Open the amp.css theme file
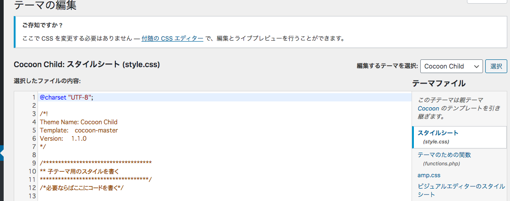This screenshot has width=510, height=201. 429,175
